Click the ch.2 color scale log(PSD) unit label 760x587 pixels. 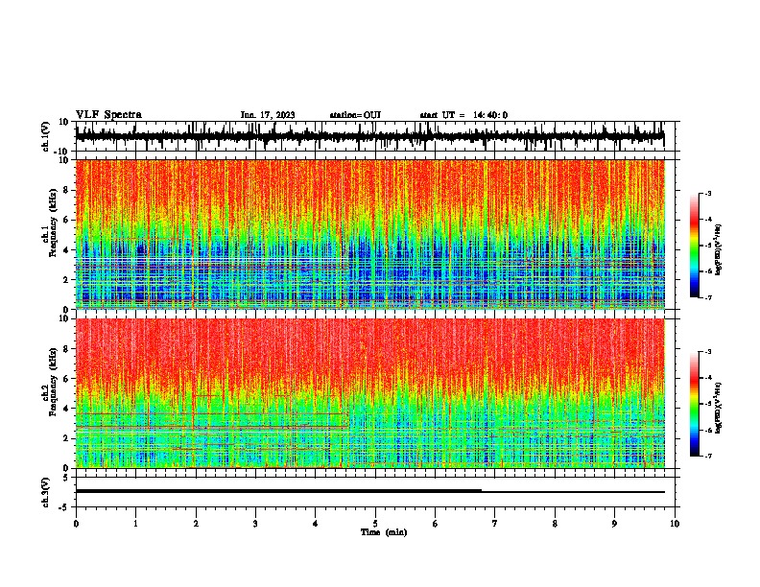click(x=719, y=408)
